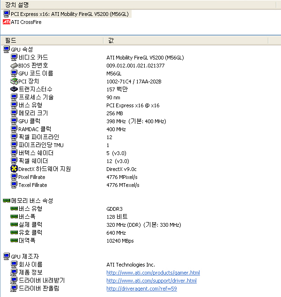Click the card icon beside PCI 장치
Image resolution: width=281 pixels, height=297 pixels.
pyautogui.click(x=14, y=81)
